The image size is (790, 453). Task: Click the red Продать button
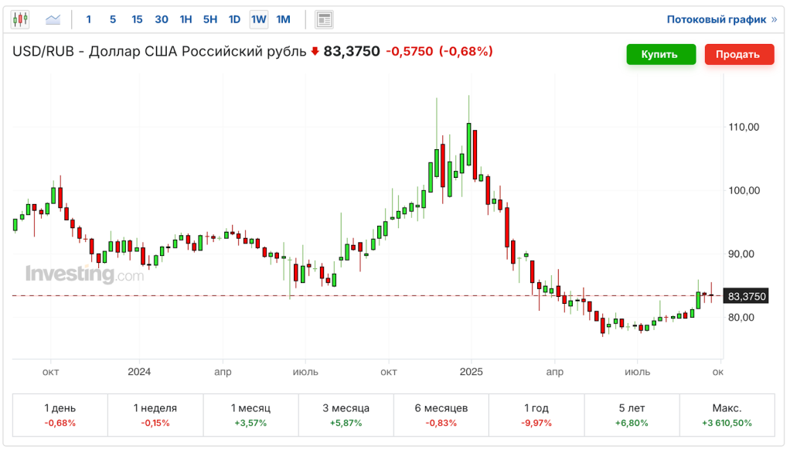739,54
